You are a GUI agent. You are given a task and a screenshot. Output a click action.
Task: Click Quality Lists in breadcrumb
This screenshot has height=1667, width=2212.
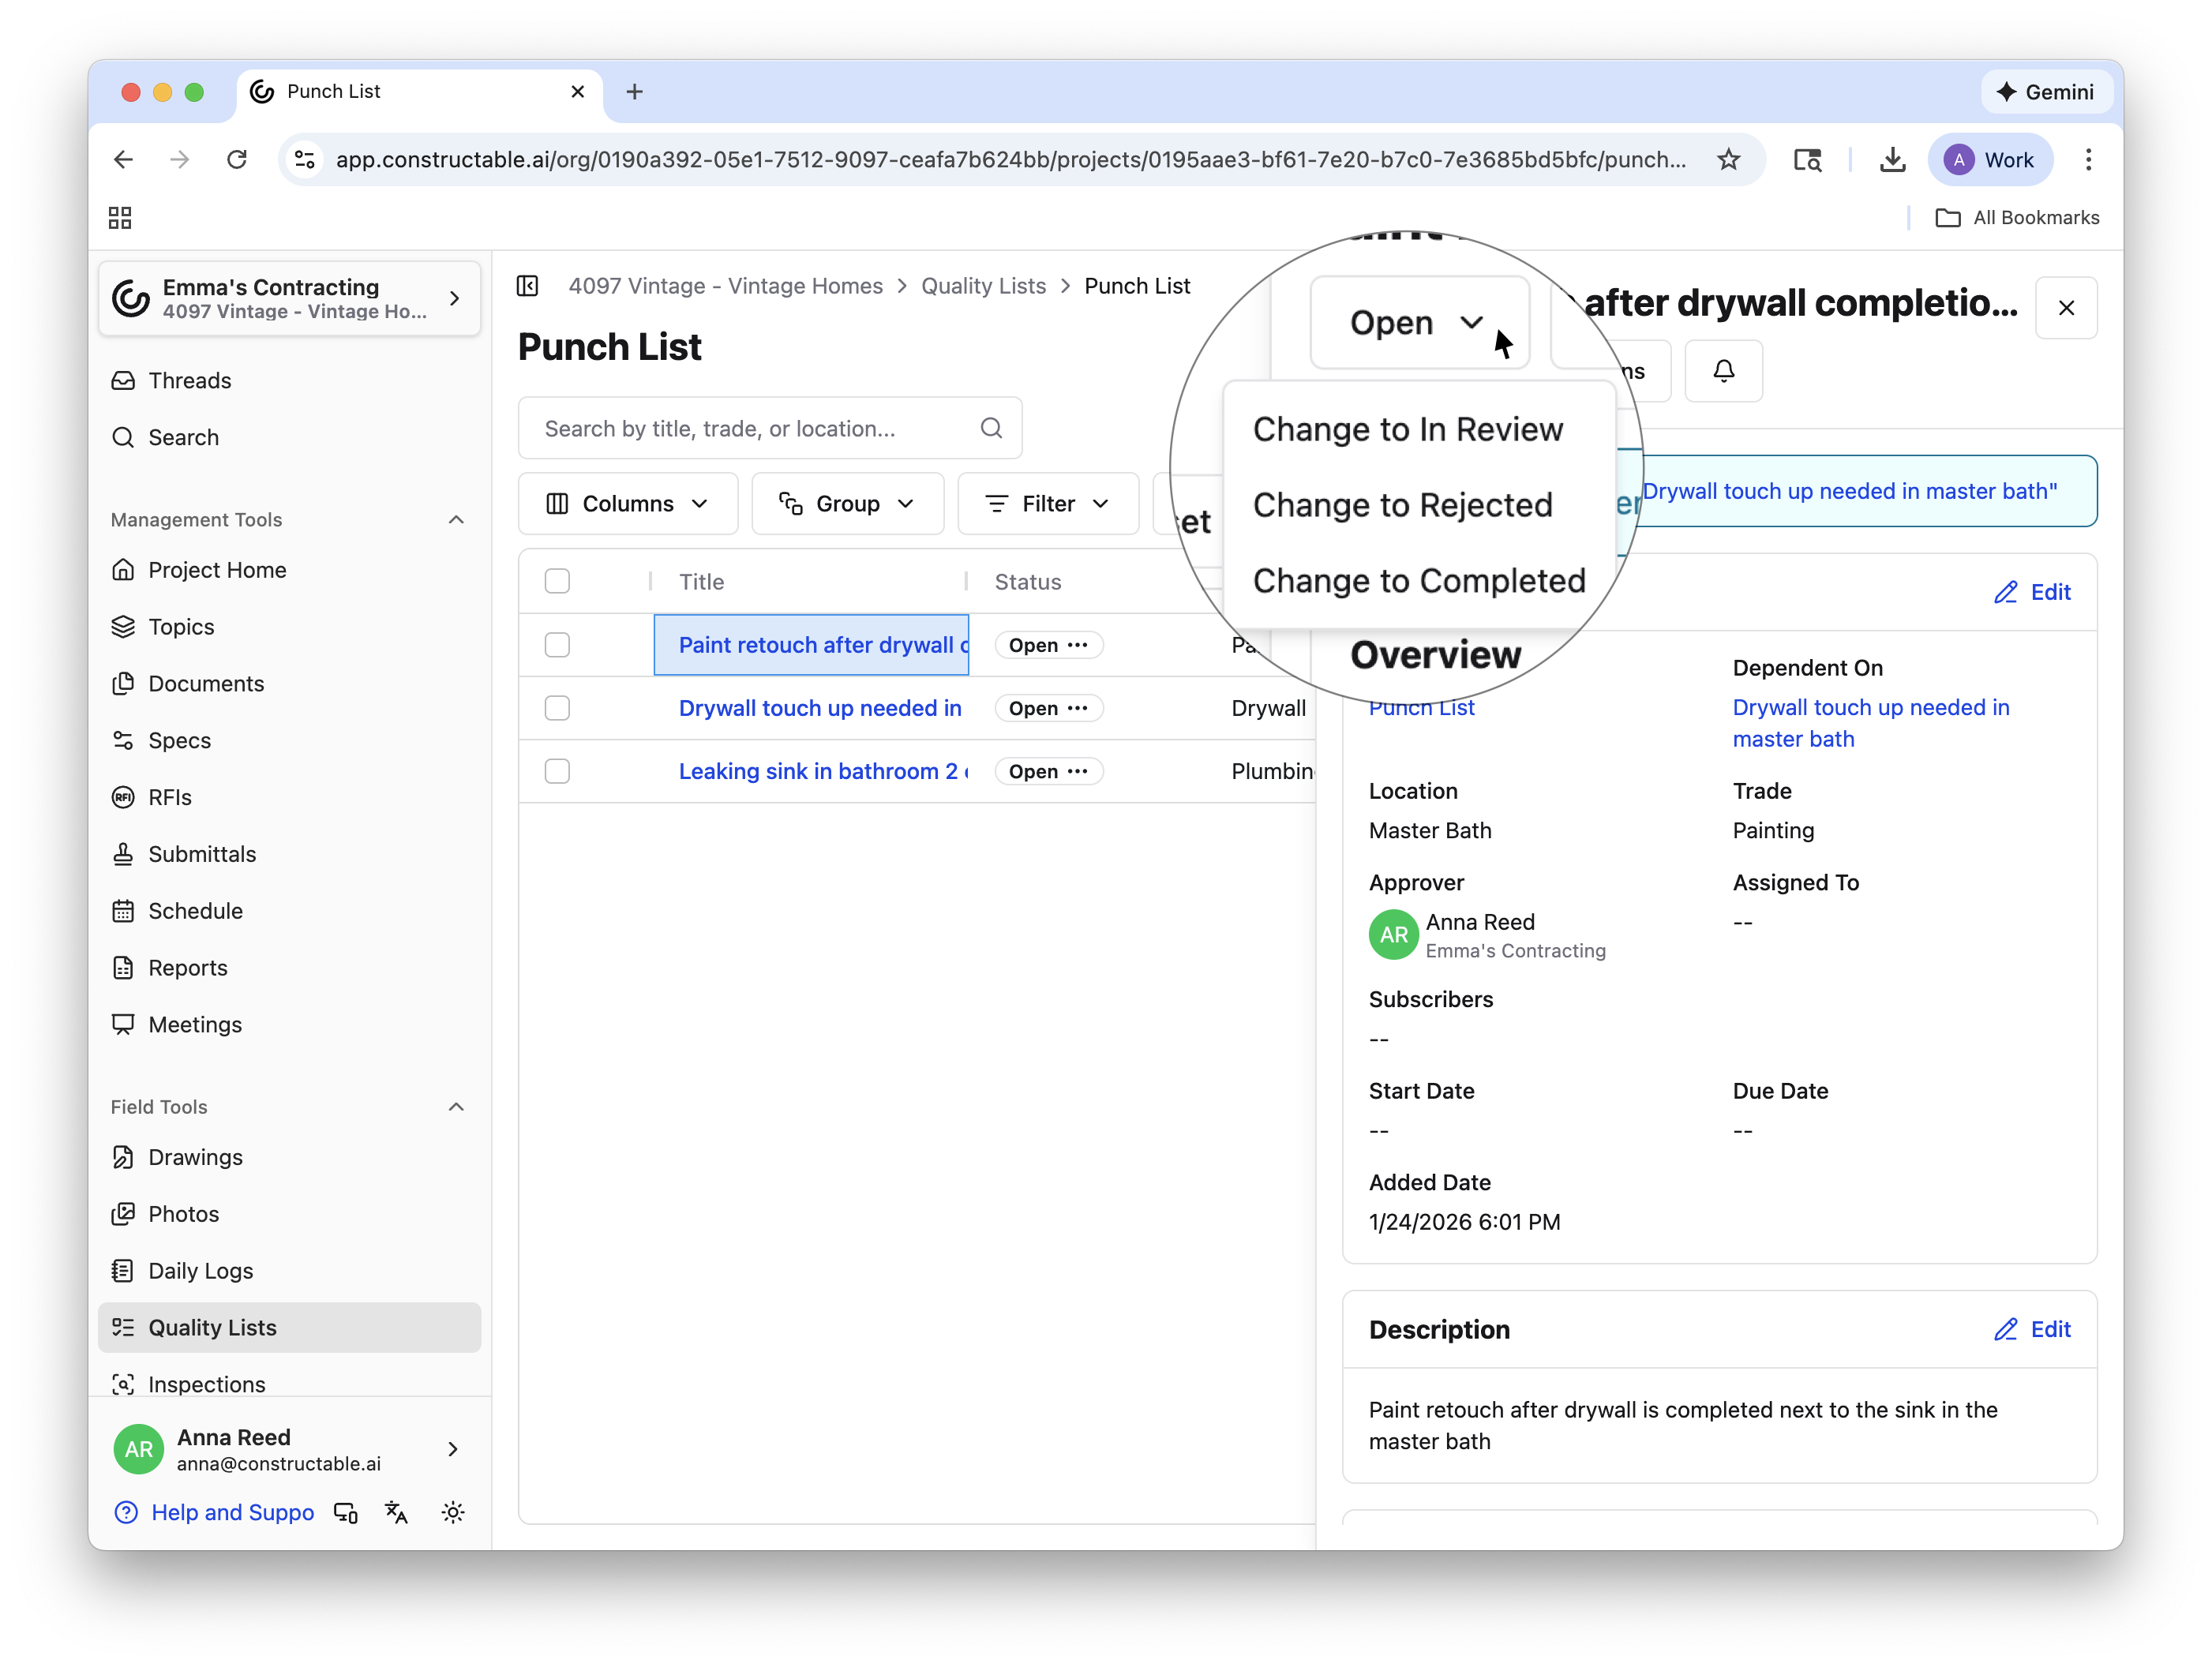pos(983,286)
